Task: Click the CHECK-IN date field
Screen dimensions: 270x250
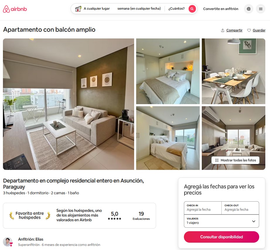Action: click(203, 208)
